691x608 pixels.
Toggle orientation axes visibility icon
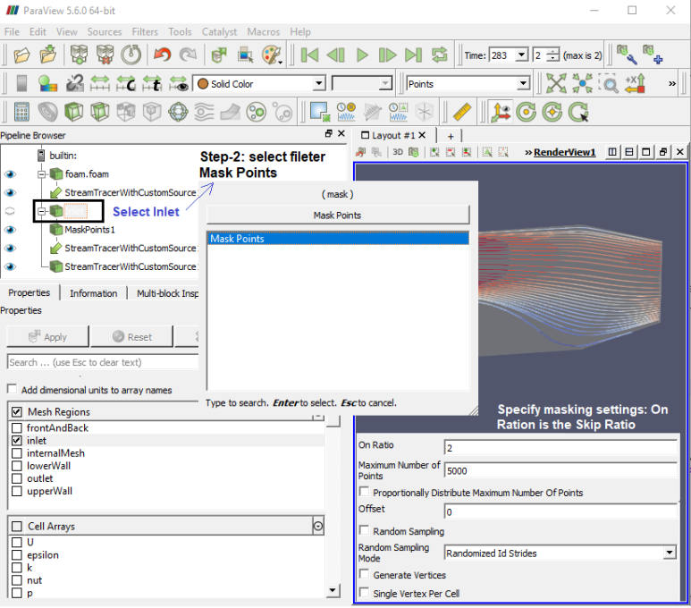501,112
